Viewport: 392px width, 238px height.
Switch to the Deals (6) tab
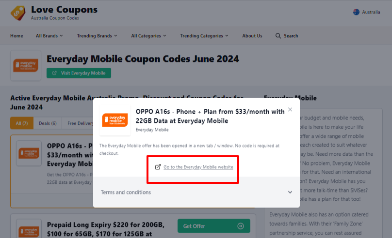tap(48, 123)
